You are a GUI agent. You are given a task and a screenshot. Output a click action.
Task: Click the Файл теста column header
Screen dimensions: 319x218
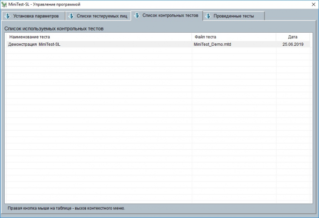pos(234,37)
